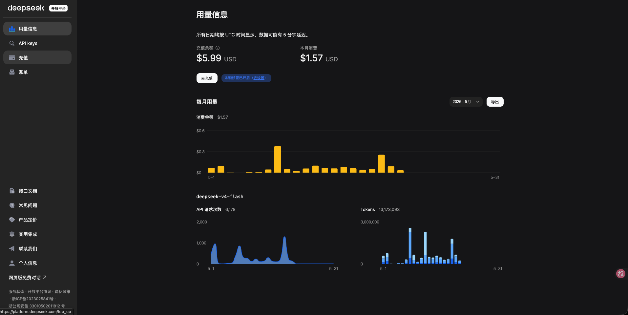Viewport: 628px width, 315px height.
Task: Click the info icon next to 充值余额
Action: [218, 48]
